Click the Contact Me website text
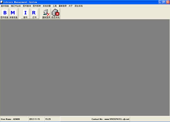Screen dimensions: 170x122 pos(110,119)
